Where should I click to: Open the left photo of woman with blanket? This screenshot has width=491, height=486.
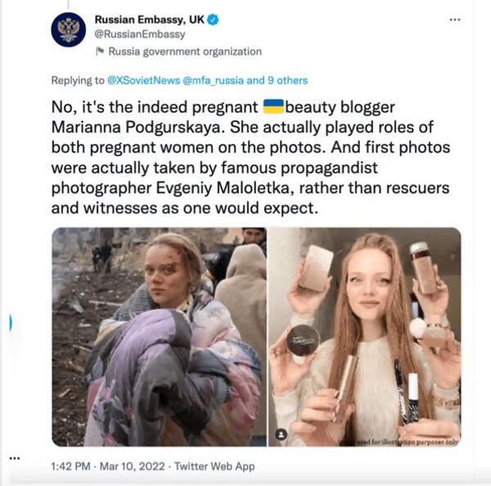click(x=159, y=337)
